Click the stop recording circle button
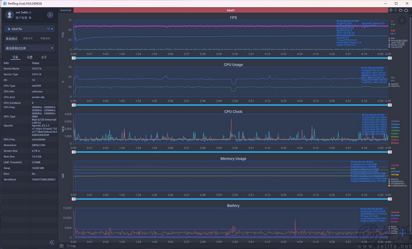 pyautogui.click(x=50, y=15)
